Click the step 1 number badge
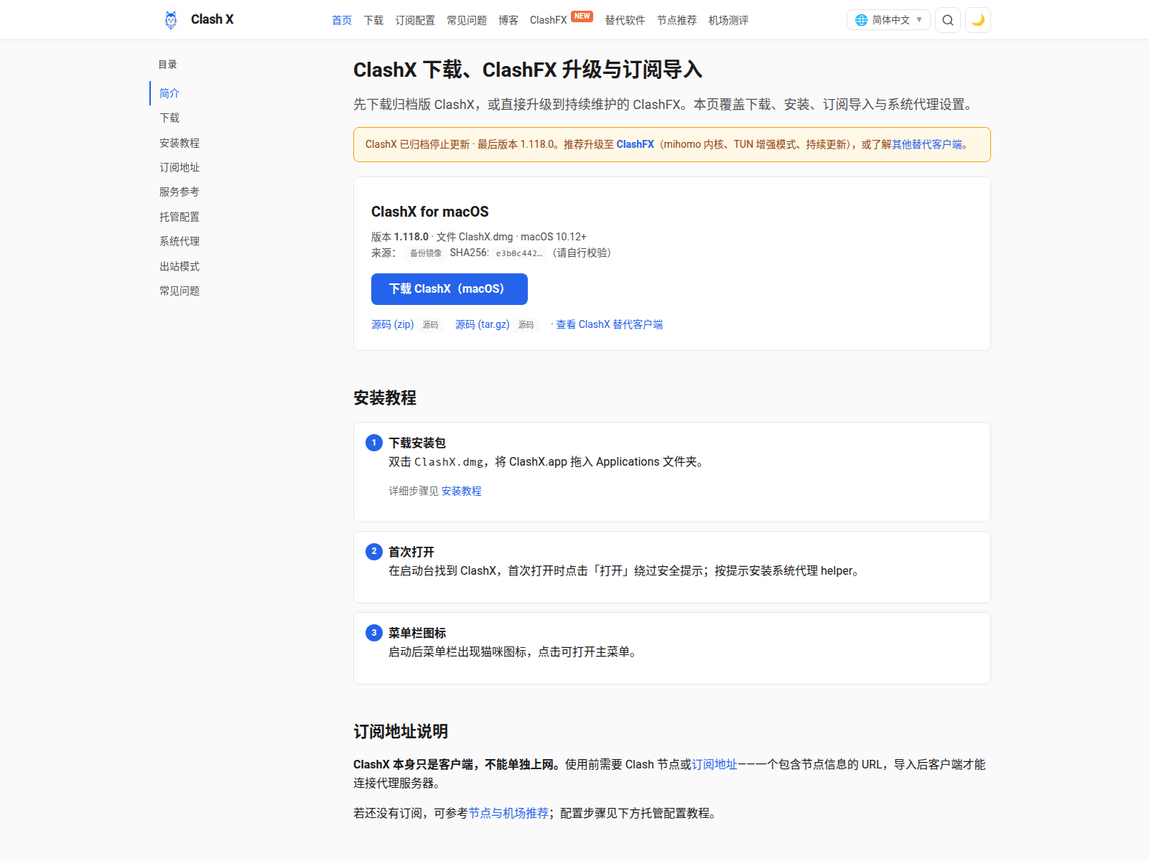This screenshot has width=1149, height=861. coord(374,443)
